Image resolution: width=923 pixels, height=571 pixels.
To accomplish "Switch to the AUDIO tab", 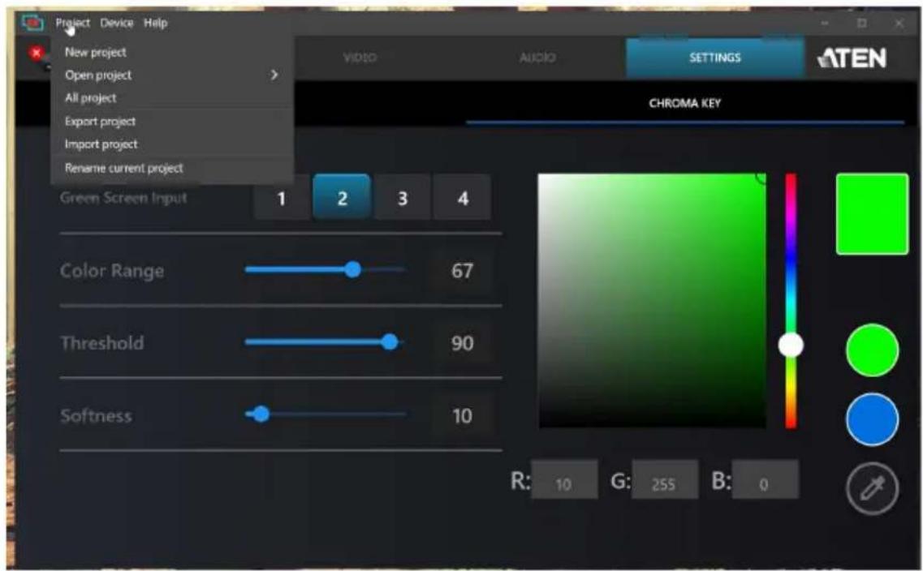I will [x=537, y=58].
